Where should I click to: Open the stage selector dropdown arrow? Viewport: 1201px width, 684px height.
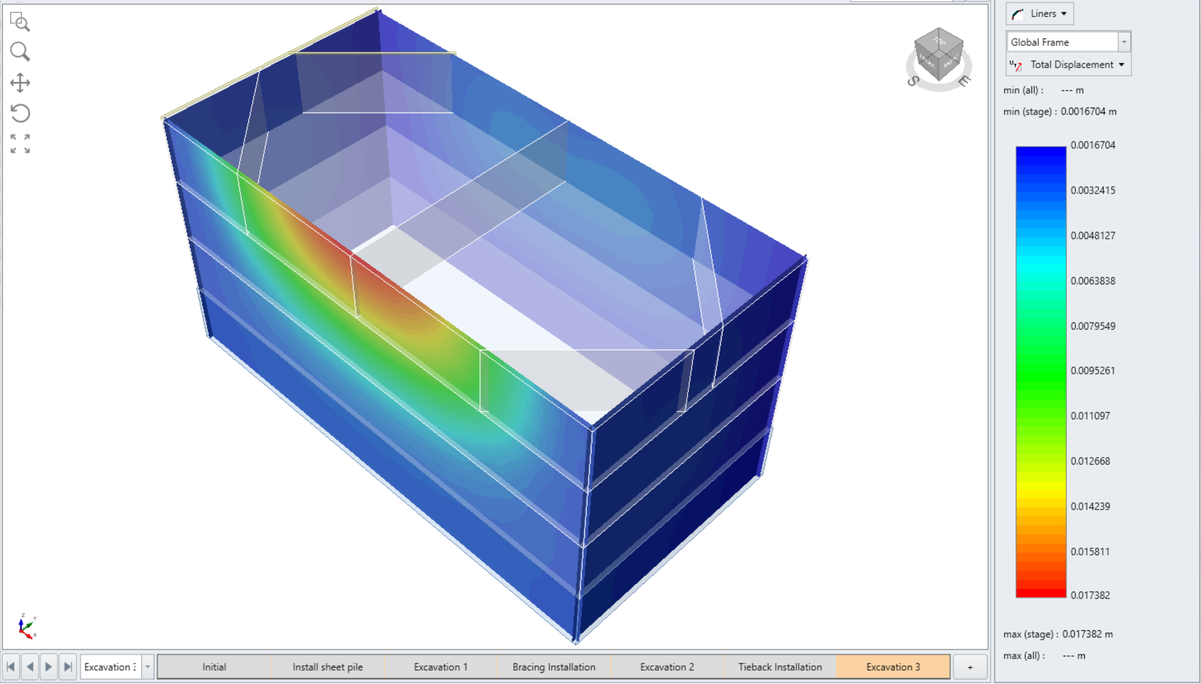click(x=147, y=666)
